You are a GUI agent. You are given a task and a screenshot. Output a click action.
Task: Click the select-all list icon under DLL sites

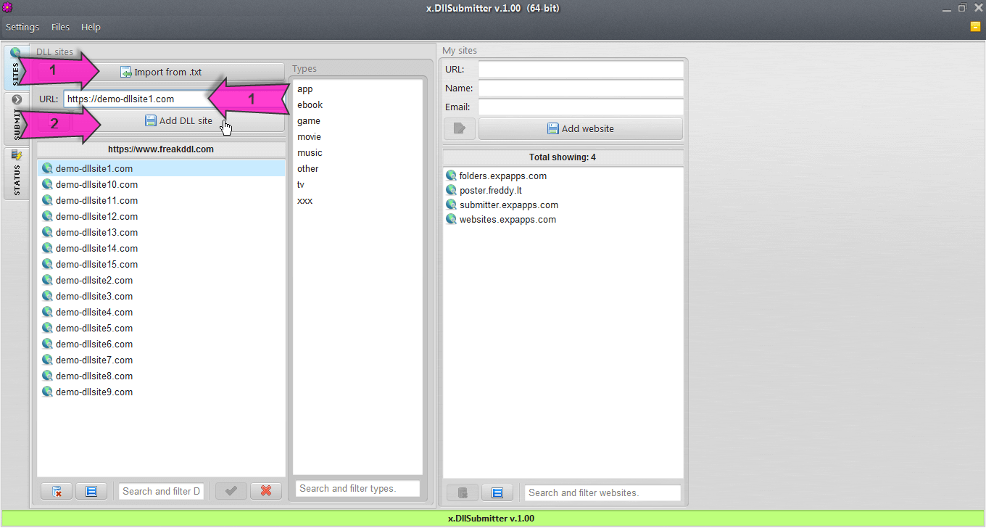(91, 491)
